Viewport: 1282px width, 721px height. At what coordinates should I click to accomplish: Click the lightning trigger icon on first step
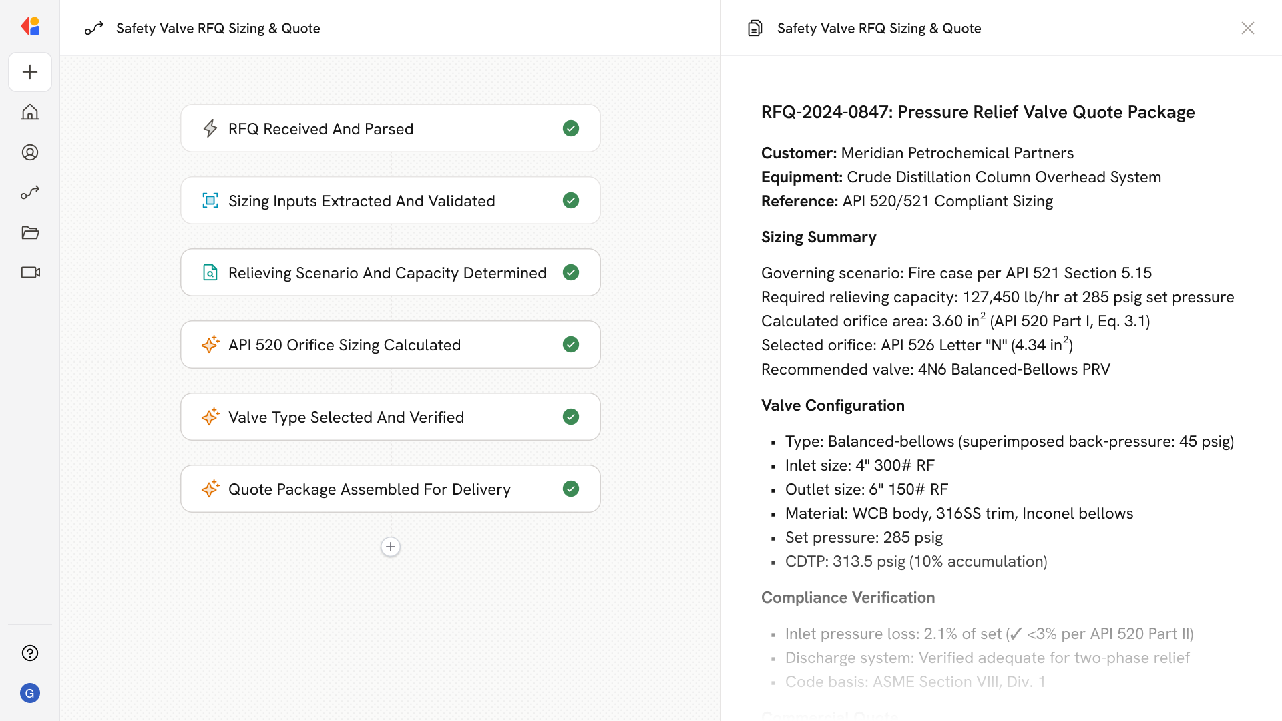click(210, 128)
